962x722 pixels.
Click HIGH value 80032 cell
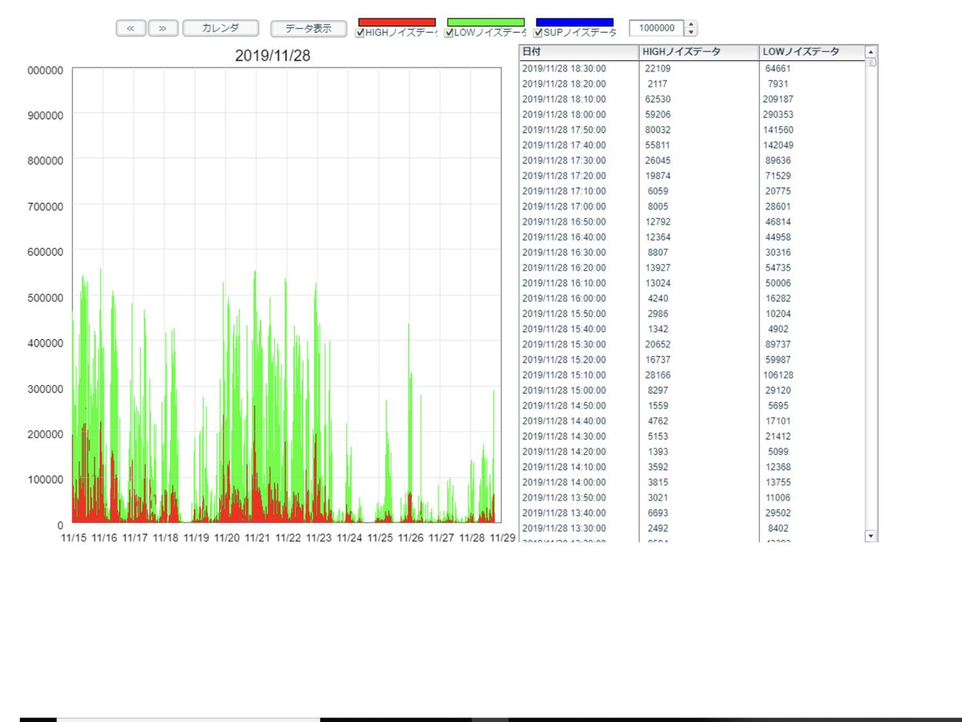[699, 129]
